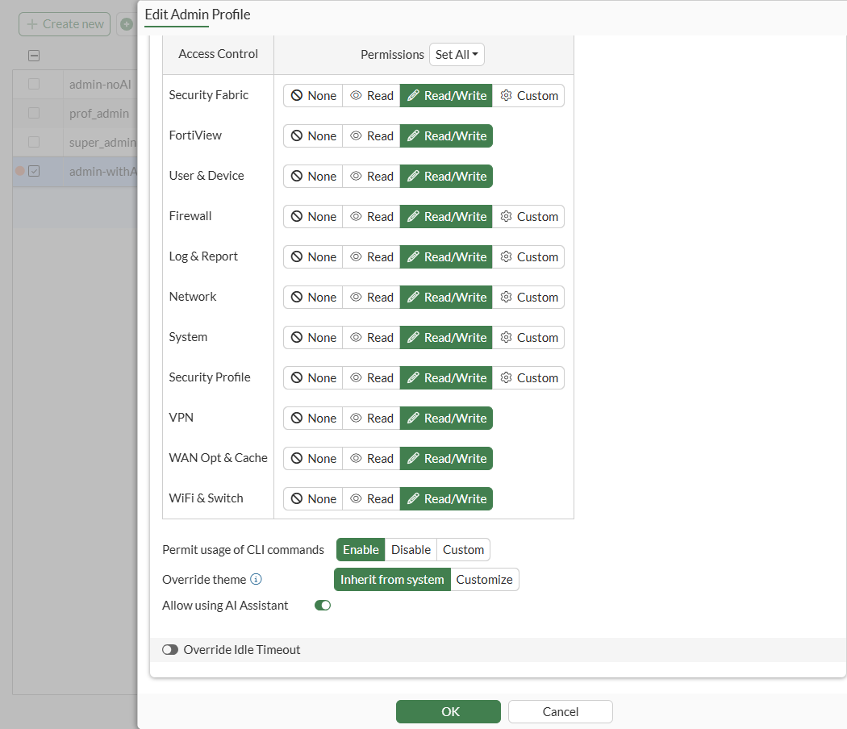
Task: Click the None prohibit icon for VPN
Action: (x=297, y=418)
